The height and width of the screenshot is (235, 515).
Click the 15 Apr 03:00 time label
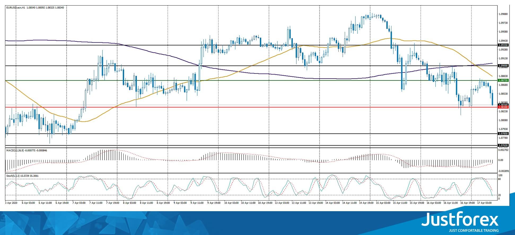coord(384,203)
